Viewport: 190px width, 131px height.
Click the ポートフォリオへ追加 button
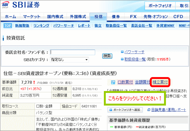click(125, 110)
